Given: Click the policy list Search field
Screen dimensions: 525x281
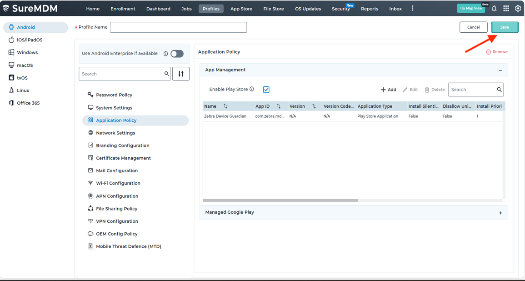Looking at the screenshot, I should click(125, 74).
